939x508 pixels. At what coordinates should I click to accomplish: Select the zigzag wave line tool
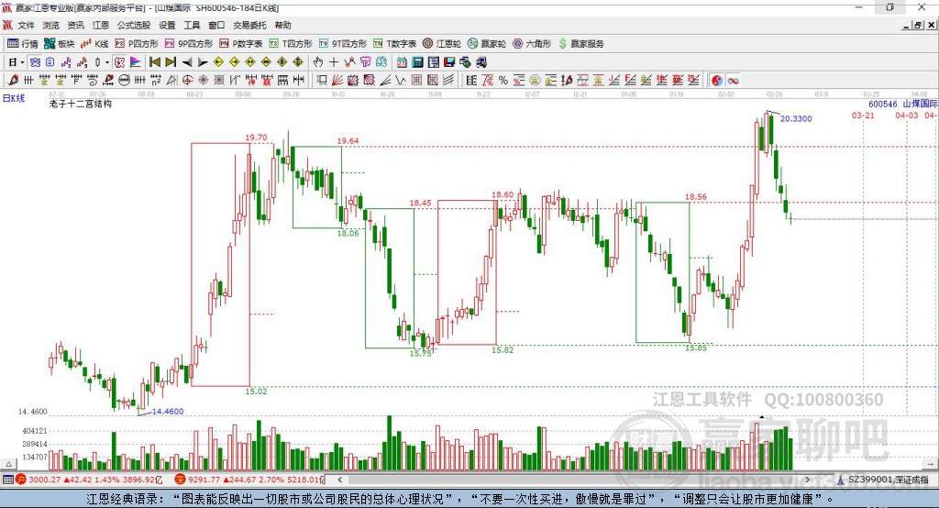[401, 81]
